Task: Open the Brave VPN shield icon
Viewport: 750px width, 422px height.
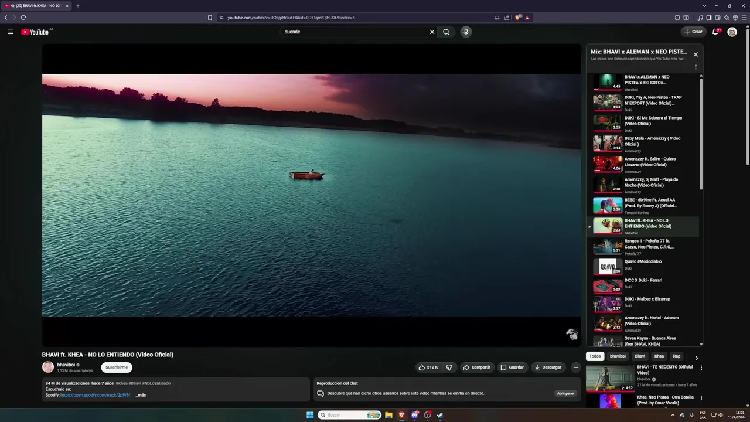Action: coord(735,18)
